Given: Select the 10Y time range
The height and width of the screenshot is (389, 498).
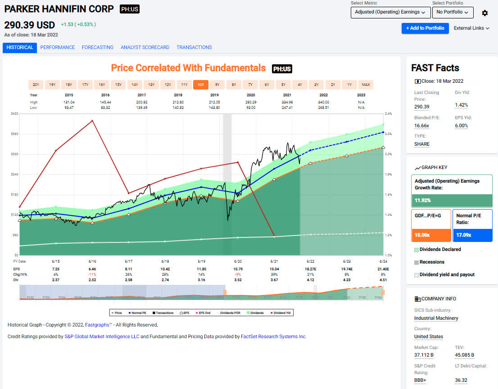Looking at the screenshot, I should point(201,85).
